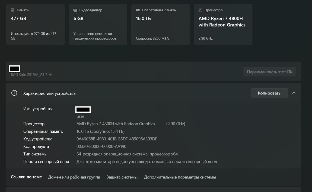Click the 16,0 ГБ value in RAM card
This screenshot has width=312, height=192.
[x=143, y=19]
